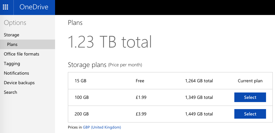
Task: View Device backups options
Action: click(19, 83)
